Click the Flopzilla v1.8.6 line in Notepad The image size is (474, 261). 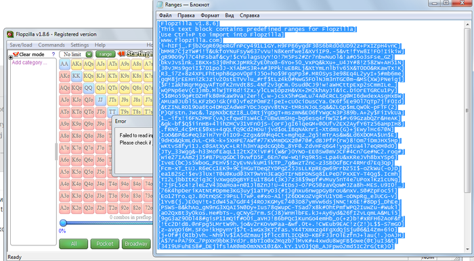tap(189, 24)
